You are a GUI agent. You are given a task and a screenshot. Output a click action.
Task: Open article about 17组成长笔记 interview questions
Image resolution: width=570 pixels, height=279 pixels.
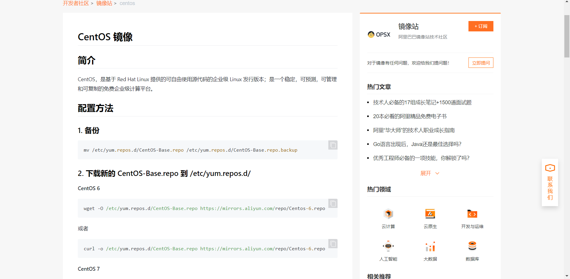(x=422, y=102)
